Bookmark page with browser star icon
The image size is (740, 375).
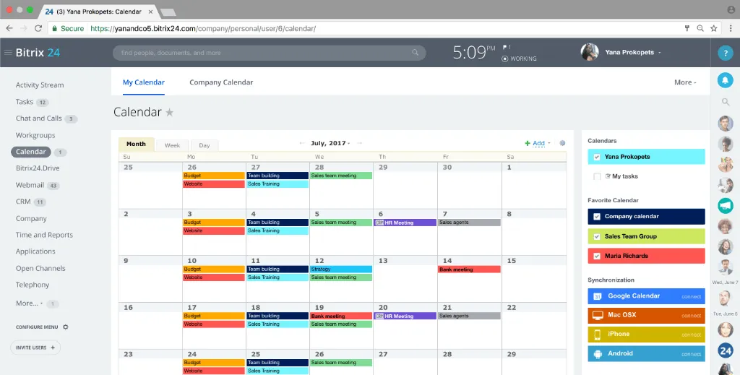[713, 28]
